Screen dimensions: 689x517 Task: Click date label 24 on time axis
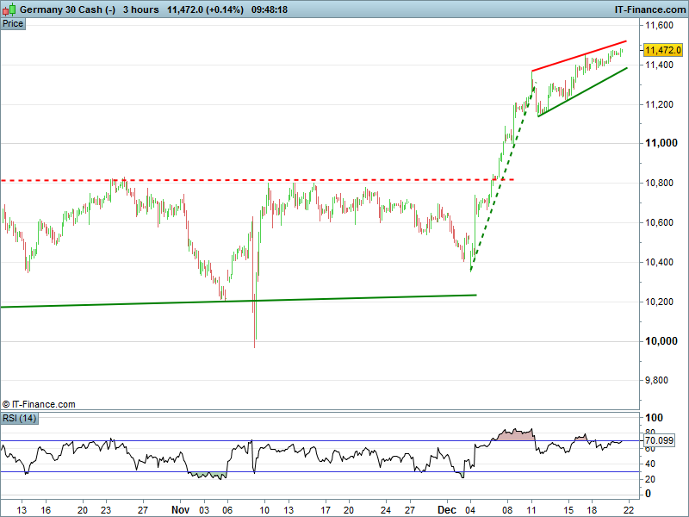(x=386, y=510)
